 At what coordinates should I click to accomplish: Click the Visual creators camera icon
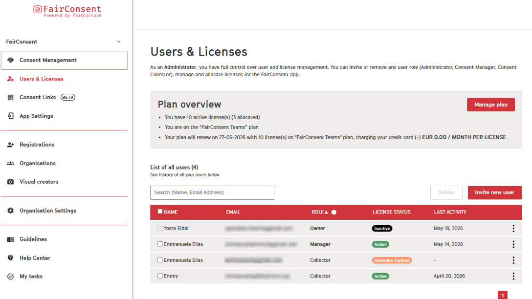[11, 182]
